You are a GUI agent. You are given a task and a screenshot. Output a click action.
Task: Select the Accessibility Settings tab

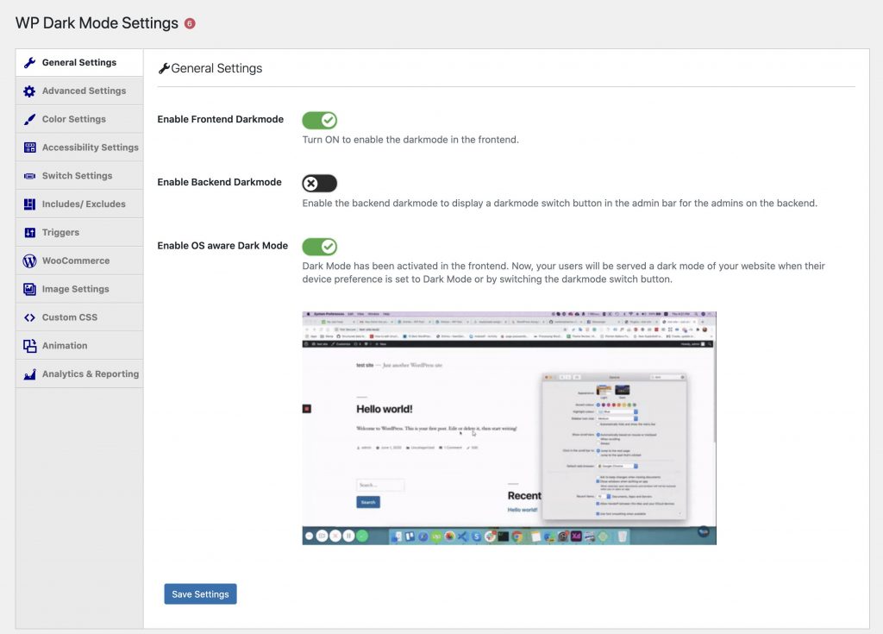(x=79, y=148)
